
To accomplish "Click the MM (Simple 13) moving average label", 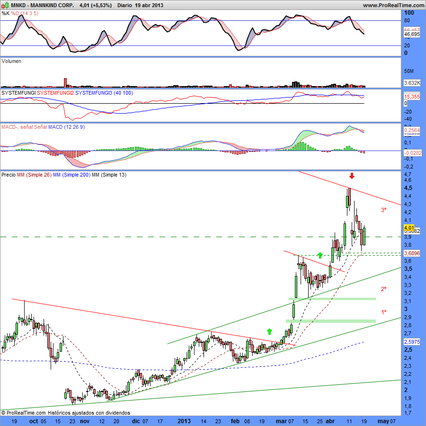I will [109, 175].
